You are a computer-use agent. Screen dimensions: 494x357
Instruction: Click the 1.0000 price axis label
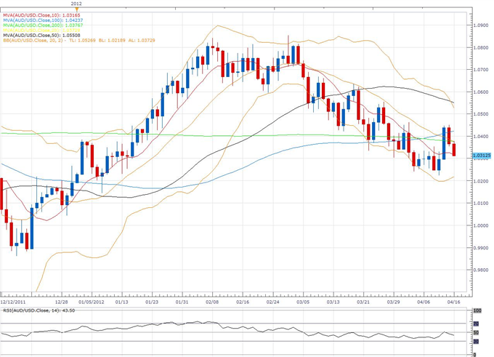480,225
